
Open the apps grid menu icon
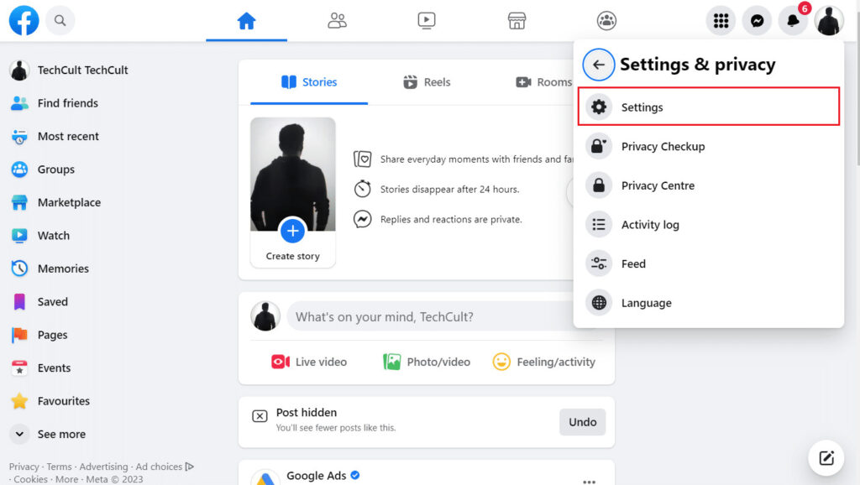point(721,21)
